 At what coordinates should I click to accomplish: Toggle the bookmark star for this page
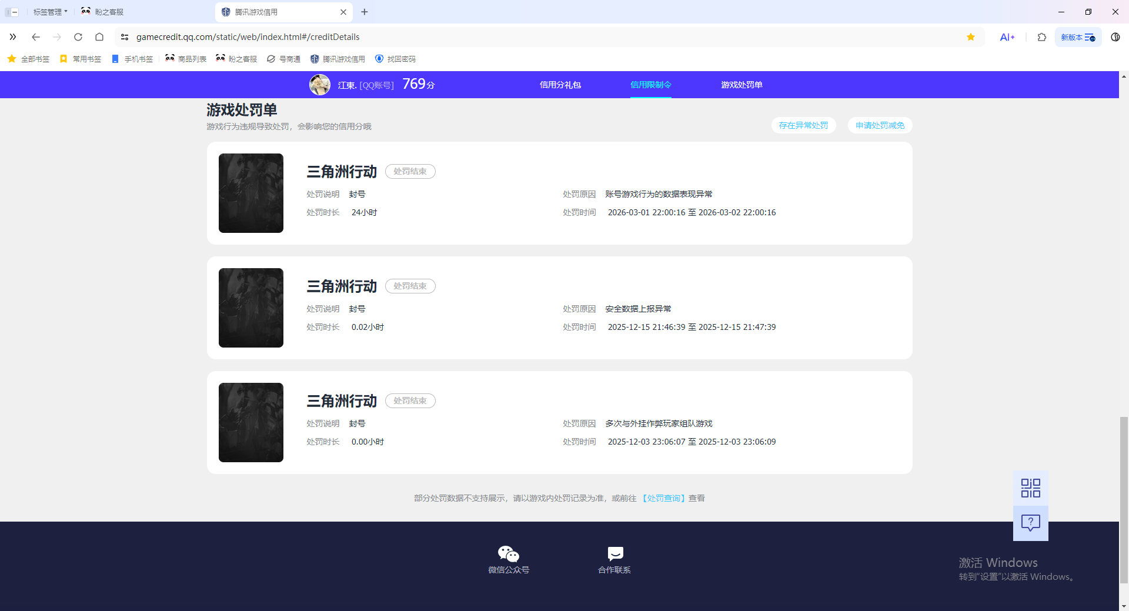click(971, 37)
